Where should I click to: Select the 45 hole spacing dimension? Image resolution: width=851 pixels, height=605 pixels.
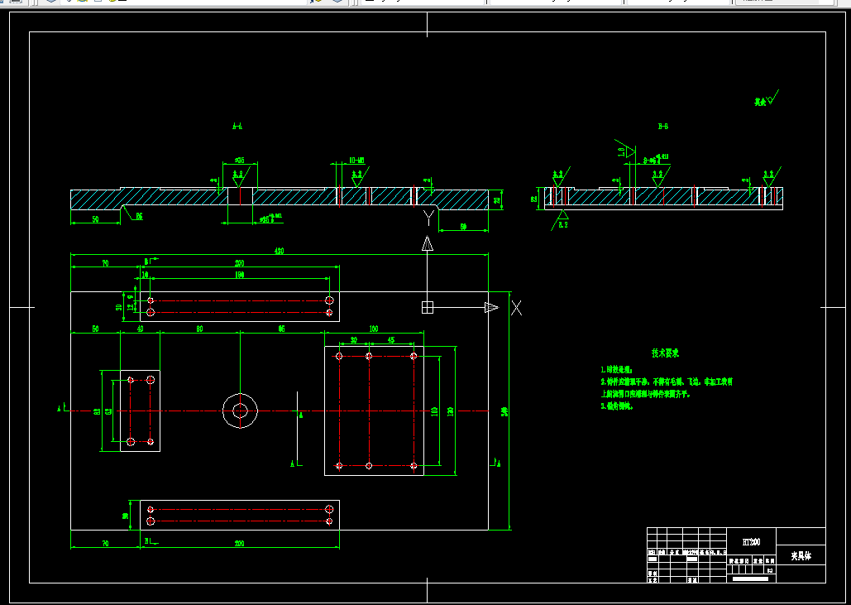tap(391, 340)
